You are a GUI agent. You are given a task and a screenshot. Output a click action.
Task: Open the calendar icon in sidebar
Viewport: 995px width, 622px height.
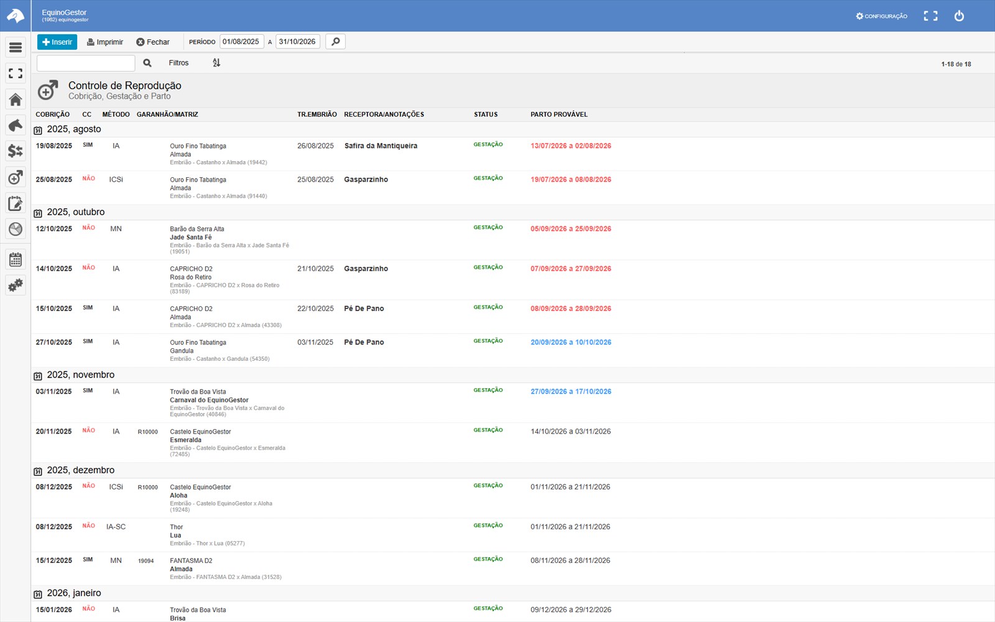tap(16, 259)
